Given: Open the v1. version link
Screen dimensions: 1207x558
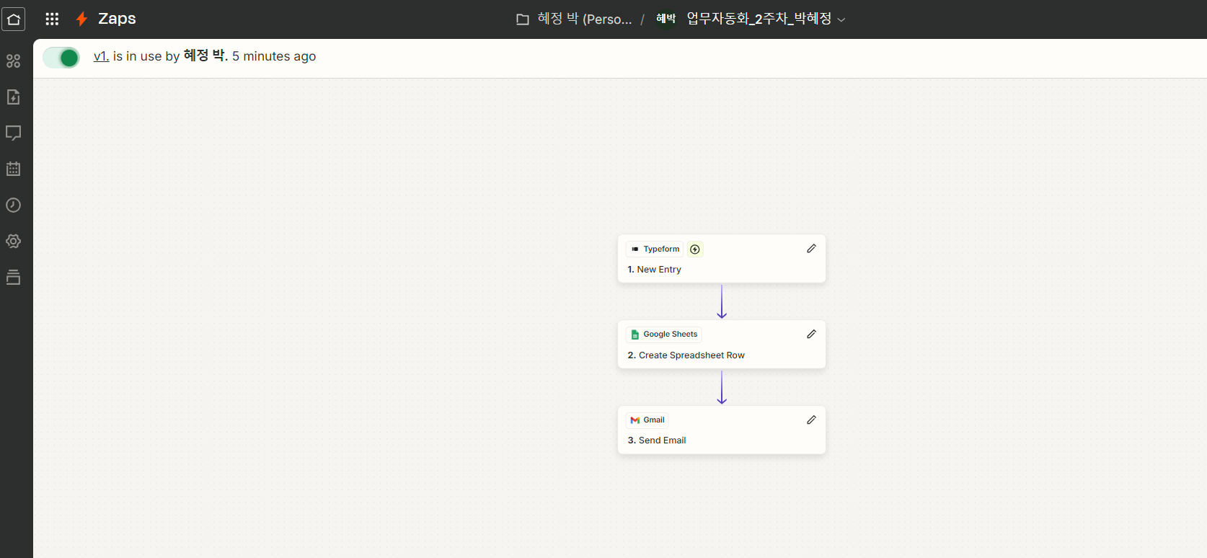Looking at the screenshot, I should pyautogui.click(x=101, y=56).
